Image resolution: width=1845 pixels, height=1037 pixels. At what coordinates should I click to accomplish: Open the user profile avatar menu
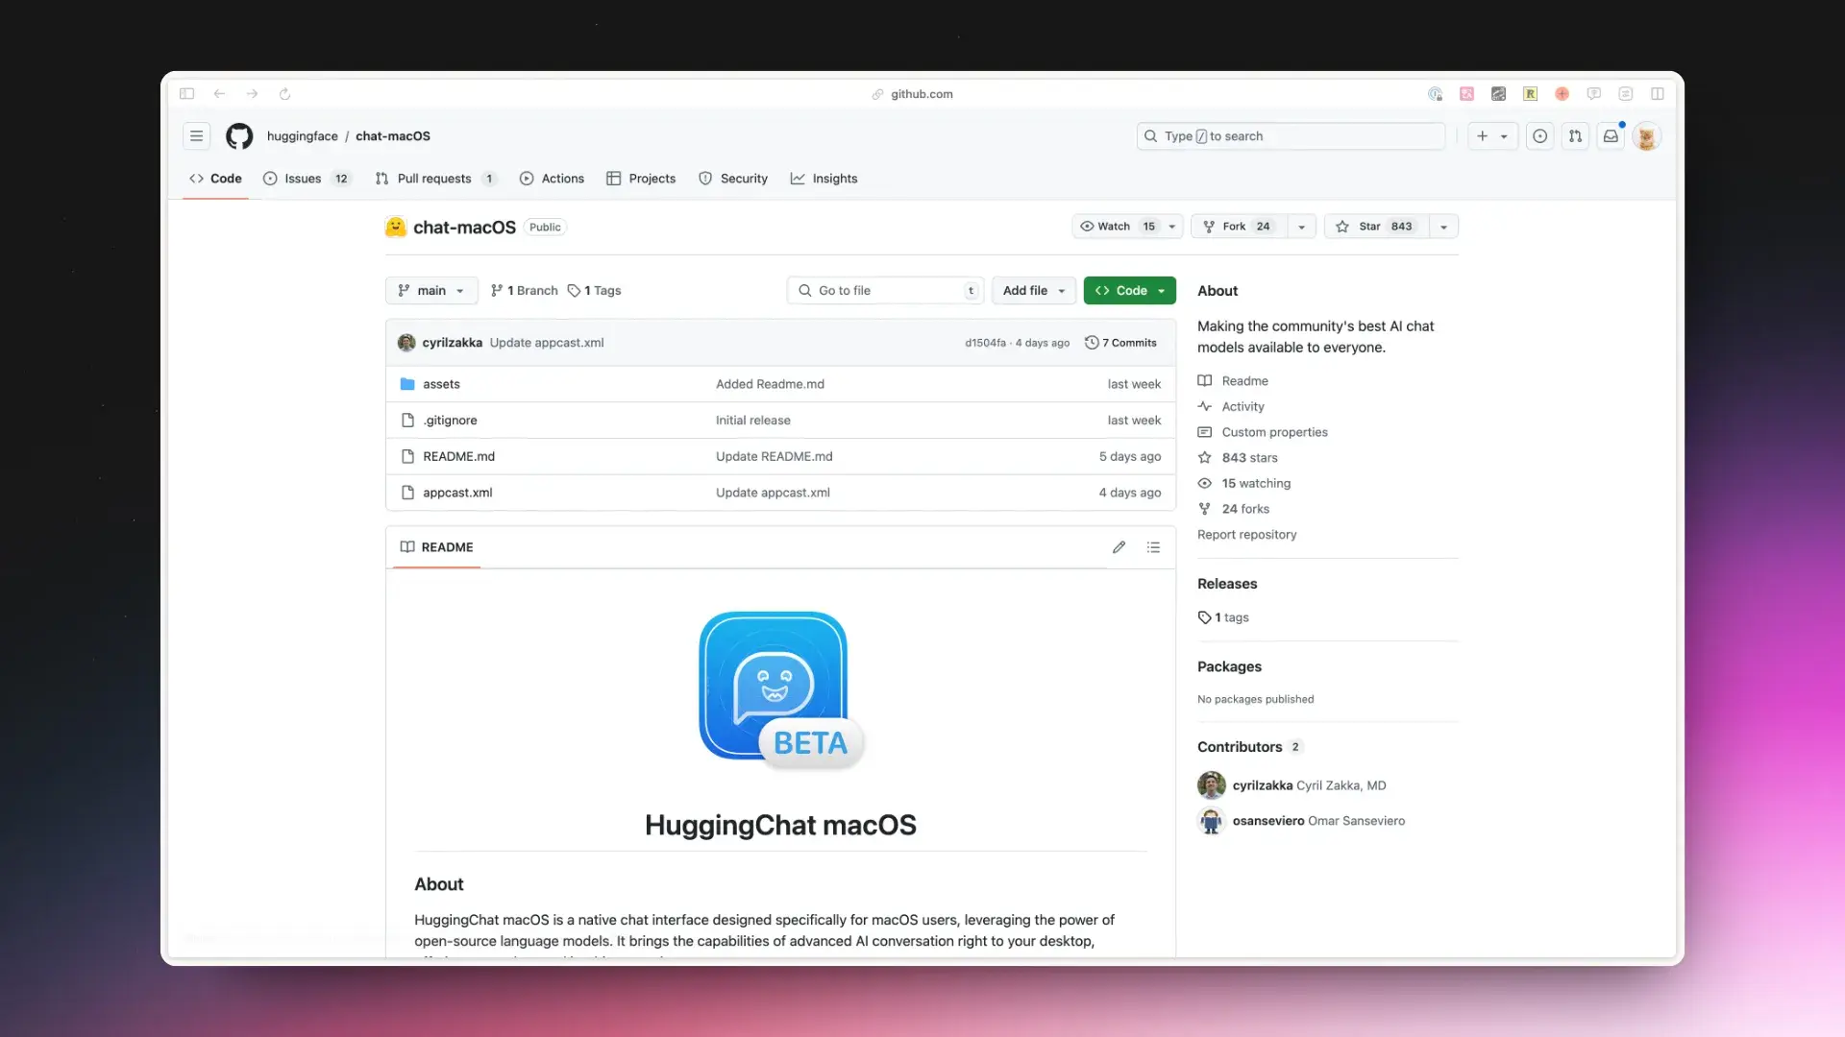1646,136
